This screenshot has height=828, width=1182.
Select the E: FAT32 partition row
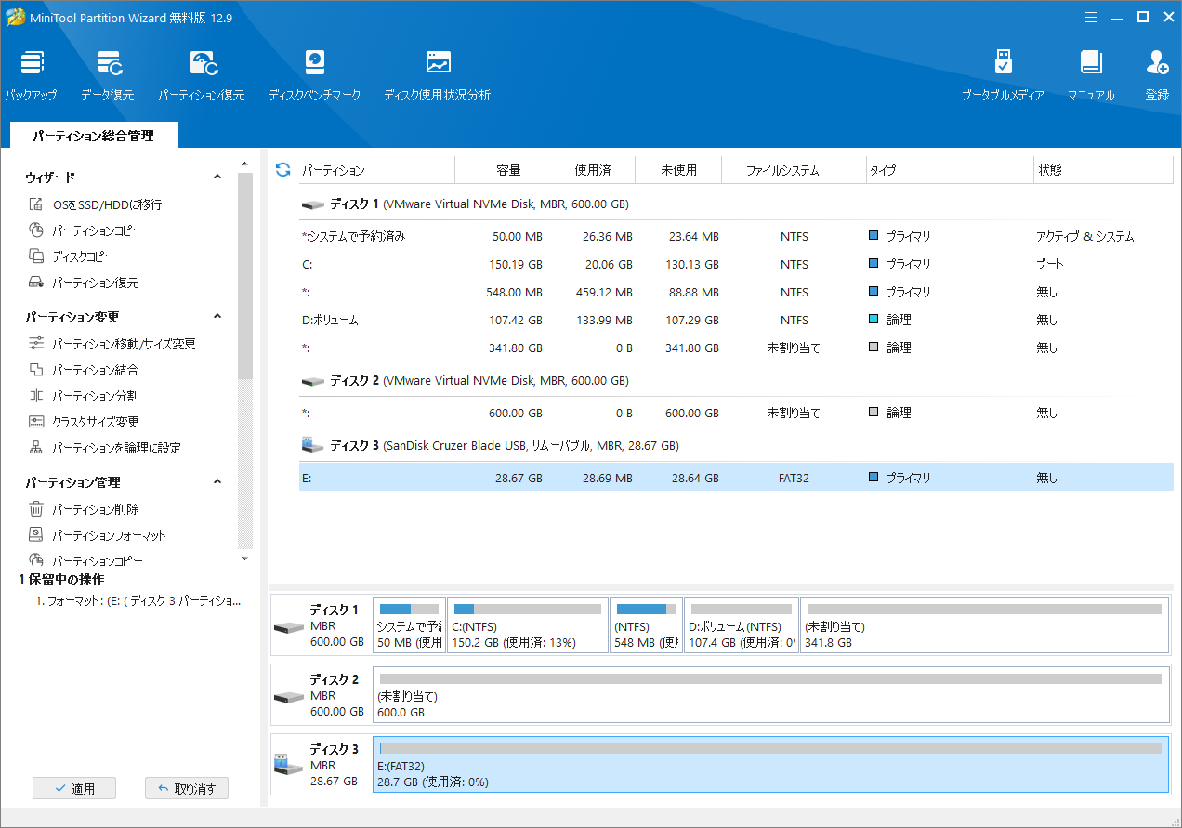point(736,478)
